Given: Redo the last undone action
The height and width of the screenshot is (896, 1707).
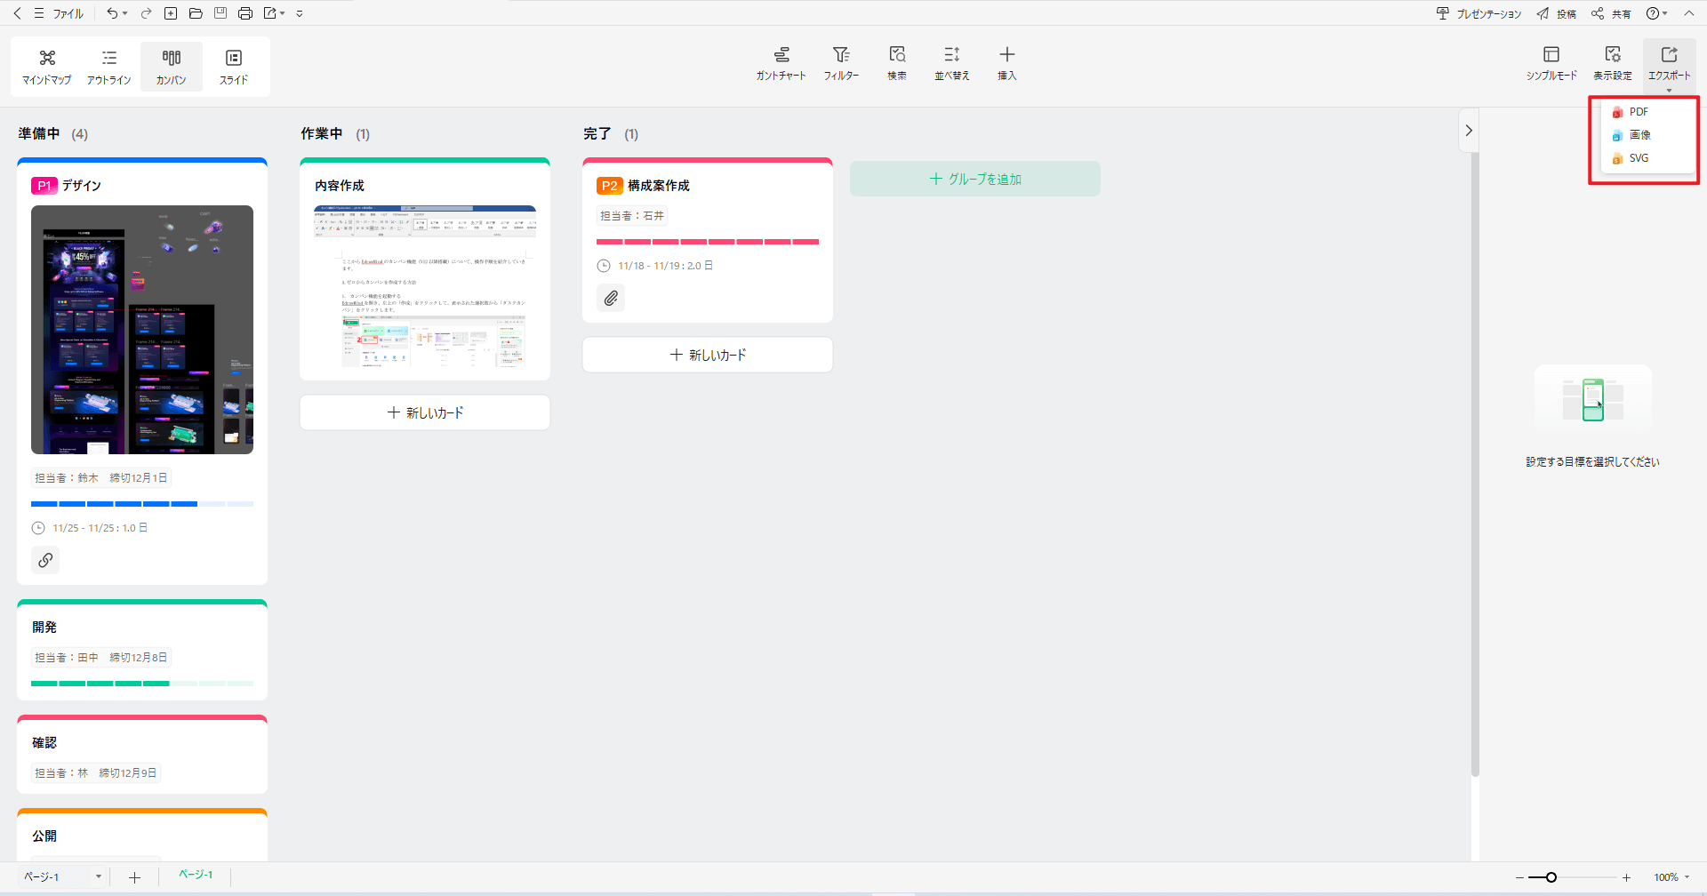Looking at the screenshot, I should coord(146,13).
